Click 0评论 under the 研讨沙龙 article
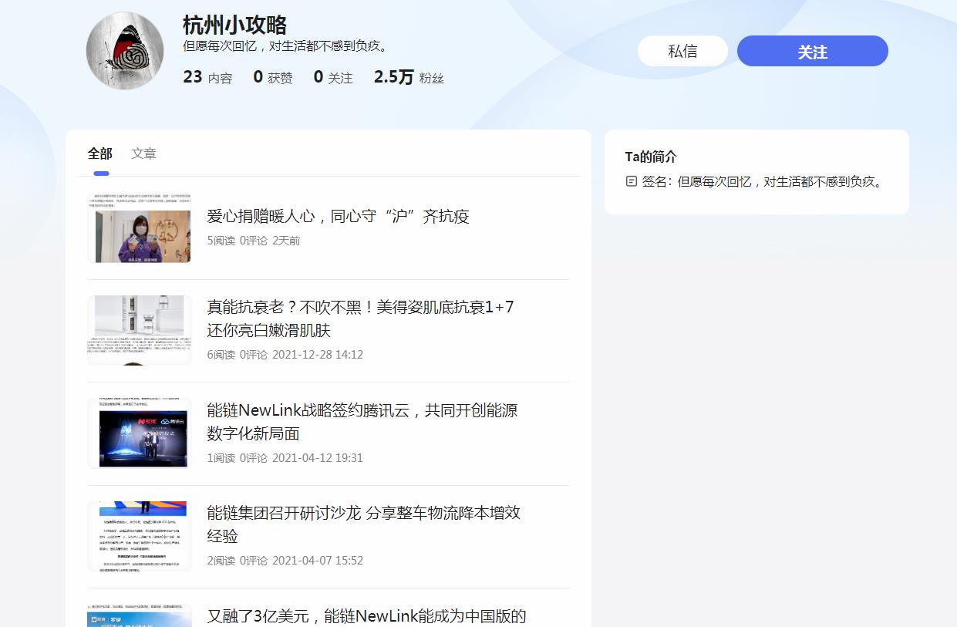This screenshot has width=957, height=627. (x=254, y=561)
